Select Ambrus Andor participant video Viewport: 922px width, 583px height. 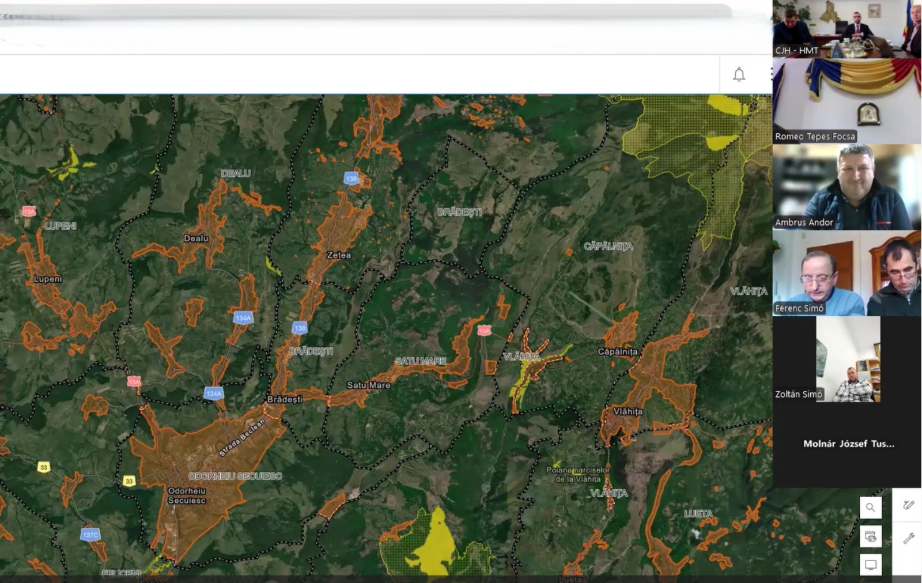(x=847, y=187)
